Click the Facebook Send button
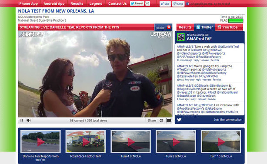This screenshot has width=267, height=164. click(178, 4)
